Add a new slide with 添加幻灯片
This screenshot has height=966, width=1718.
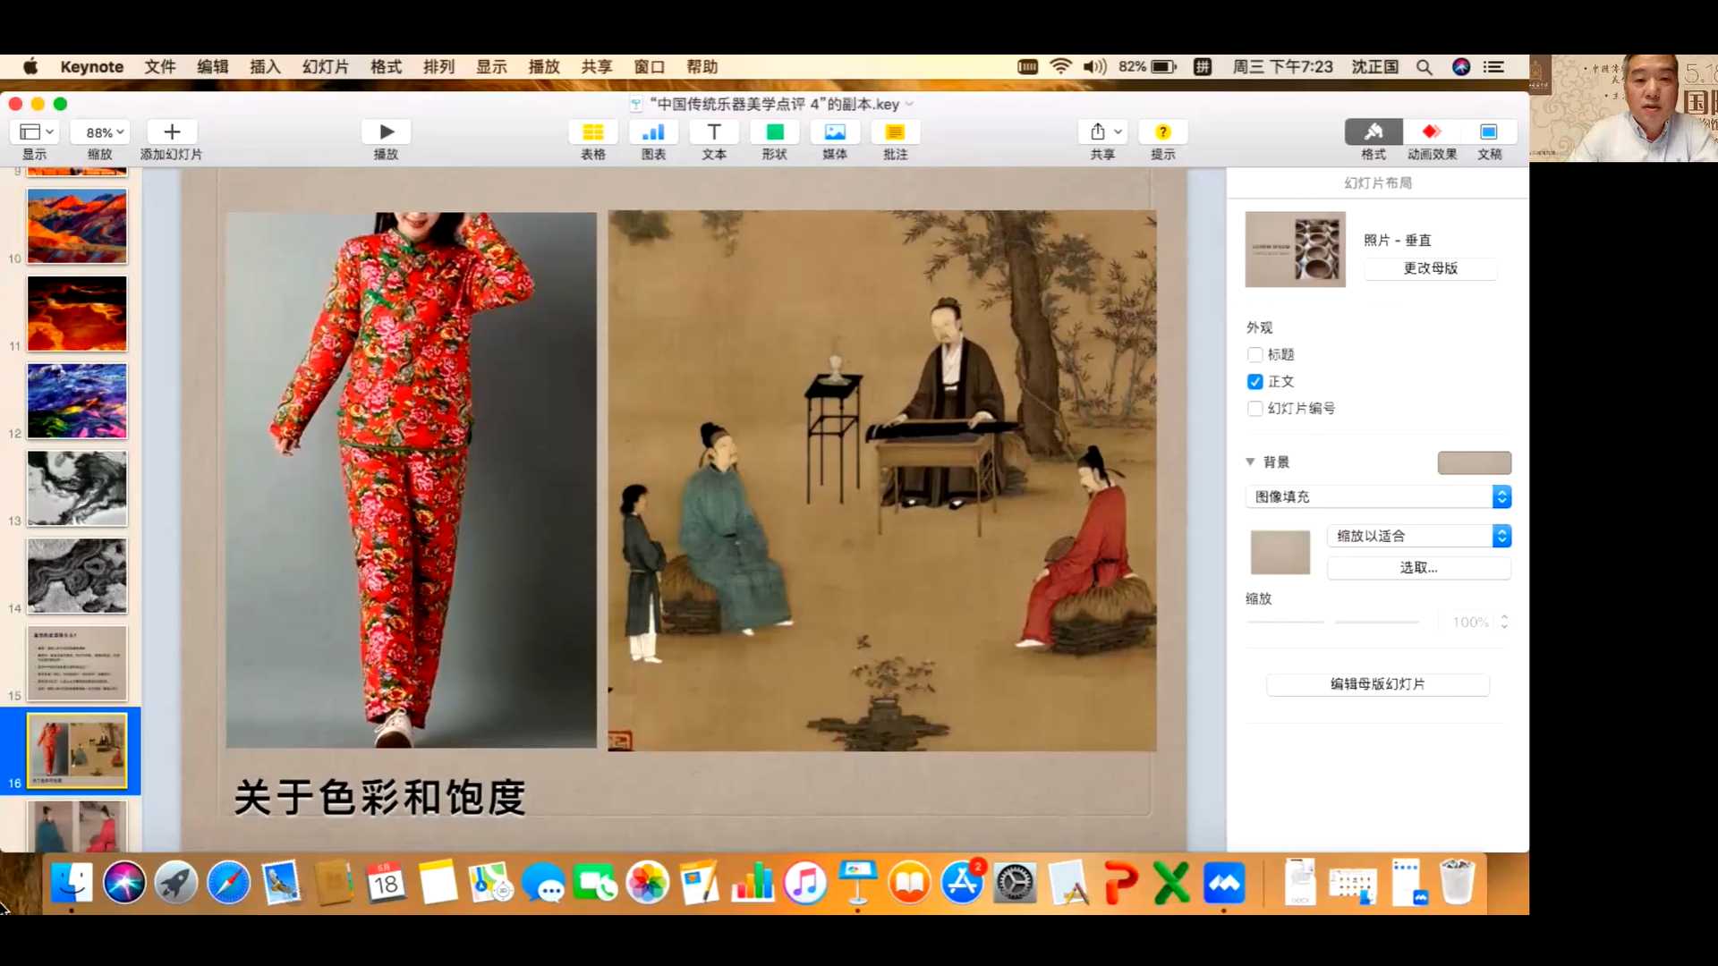pyautogui.click(x=172, y=132)
